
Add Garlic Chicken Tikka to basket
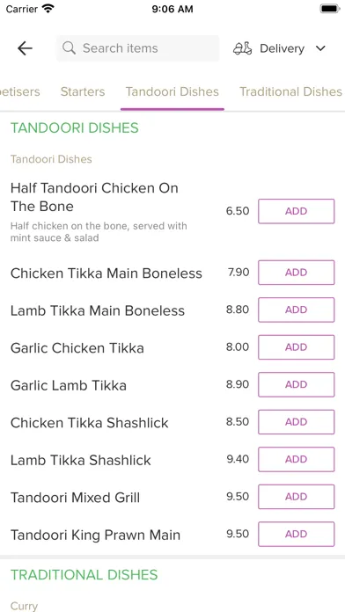(x=297, y=347)
